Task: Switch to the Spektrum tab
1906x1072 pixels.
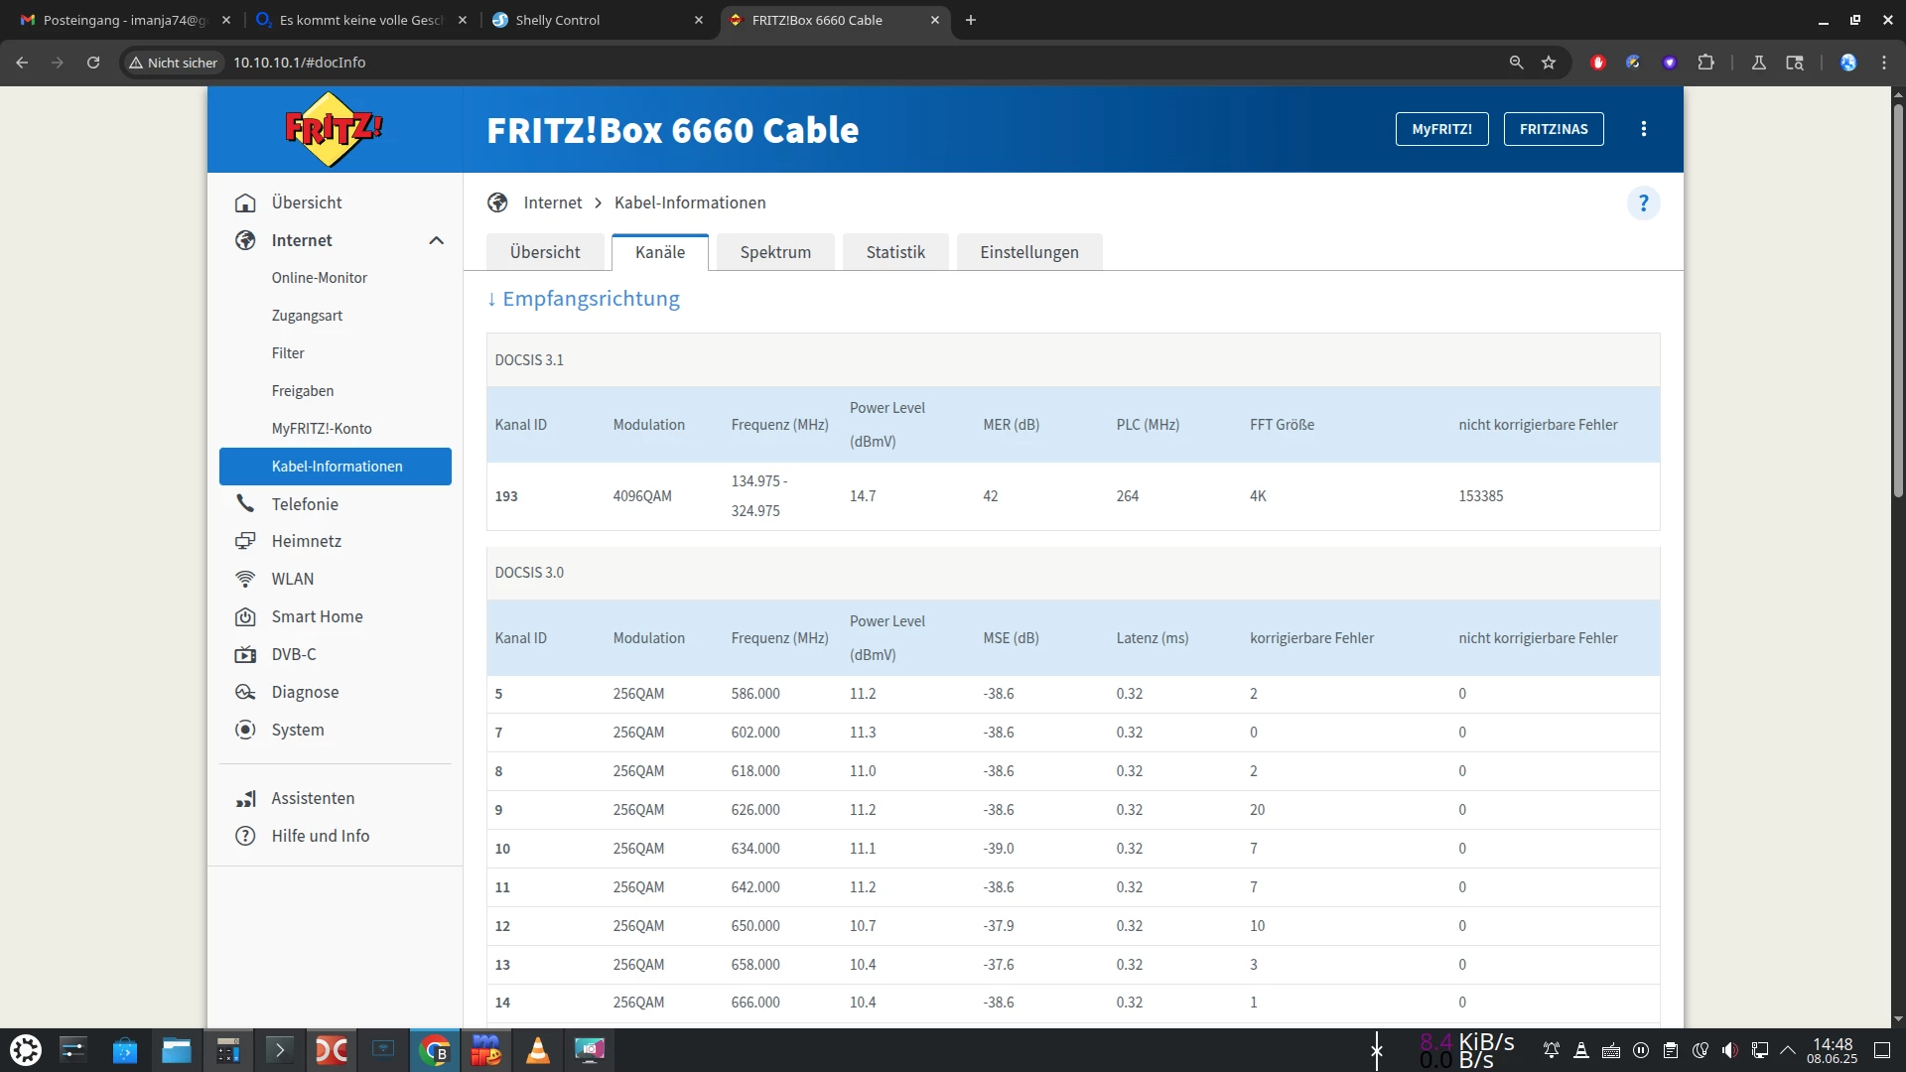Action: 774,252
